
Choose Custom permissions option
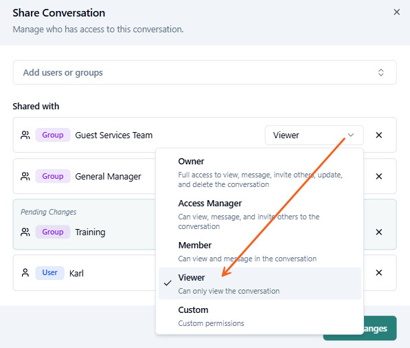pyautogui.click(x=260, y=316)
